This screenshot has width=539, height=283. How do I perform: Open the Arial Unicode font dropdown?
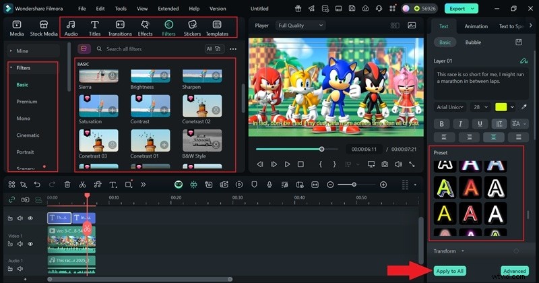pyautogui.click(x=450, y=107)
